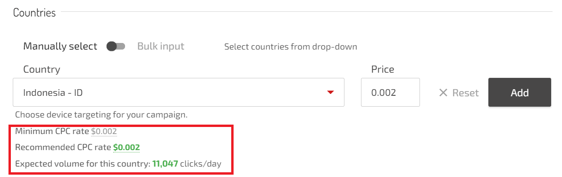Click the Add button
The width and height of the screenshot is (562, 177).
pyautogui.click(x=520, y=93)
